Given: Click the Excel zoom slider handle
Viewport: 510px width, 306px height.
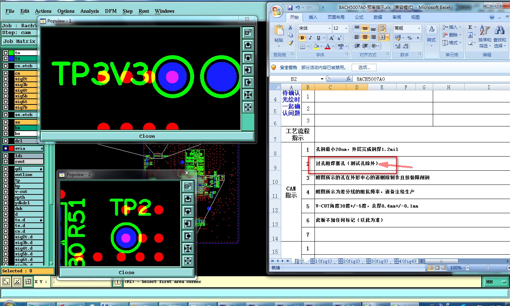Looking at the screenshot, I should pyautogui.click(x=488, y=268).
